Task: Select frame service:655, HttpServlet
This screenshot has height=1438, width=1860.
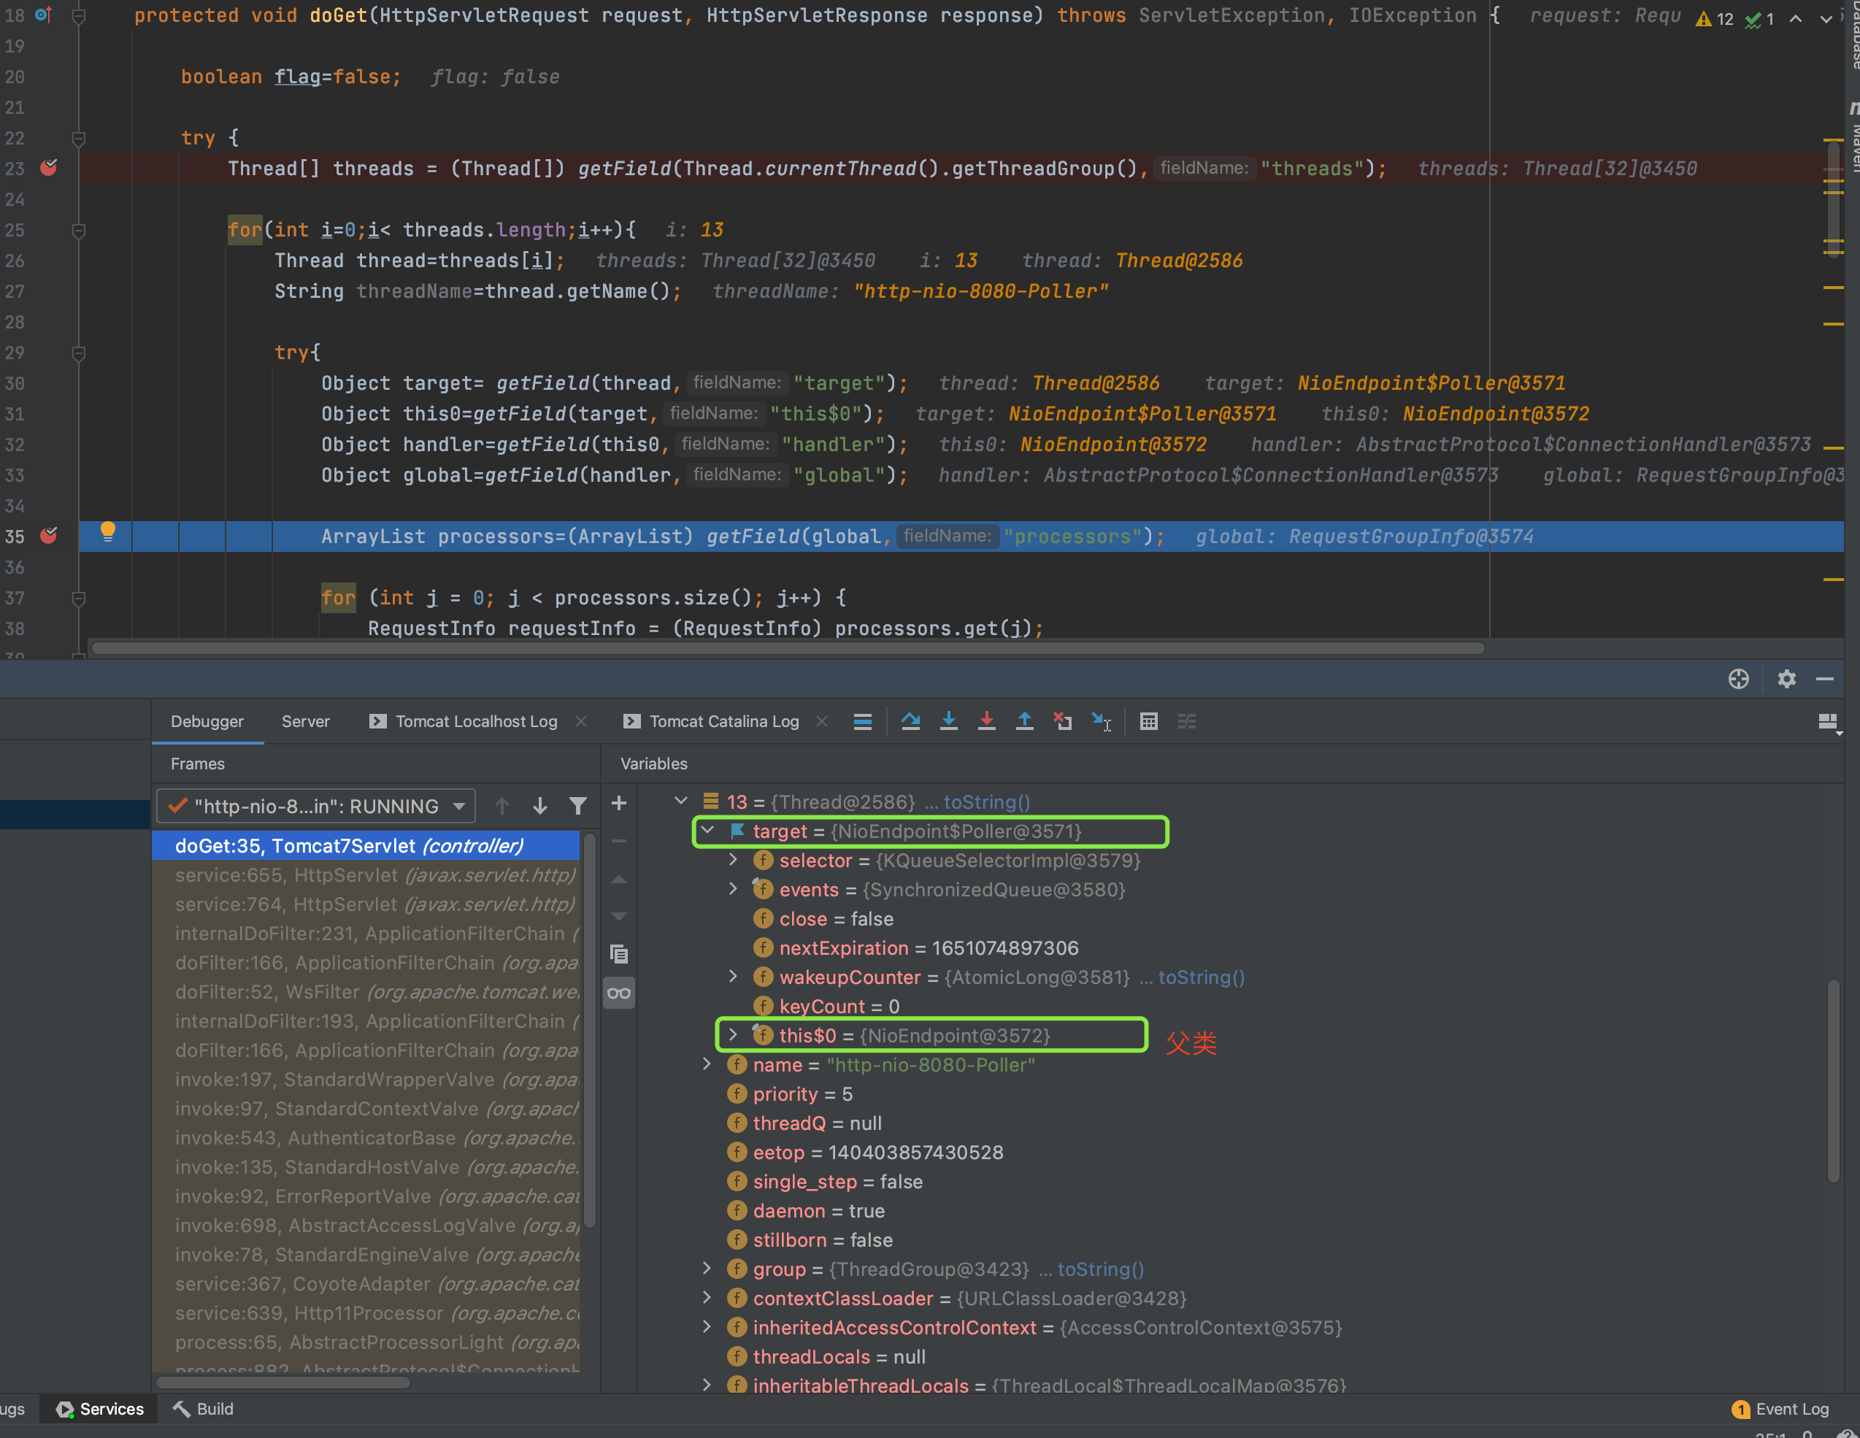Action: [366, 875]
